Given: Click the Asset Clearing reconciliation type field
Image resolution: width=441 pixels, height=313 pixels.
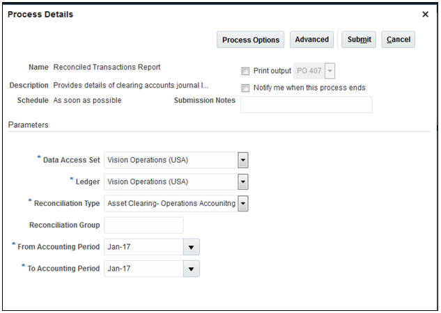Looking at the screenshot, I should [x=171, y=204].
